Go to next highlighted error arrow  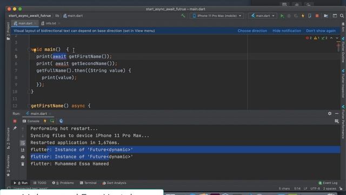[337, 38]
